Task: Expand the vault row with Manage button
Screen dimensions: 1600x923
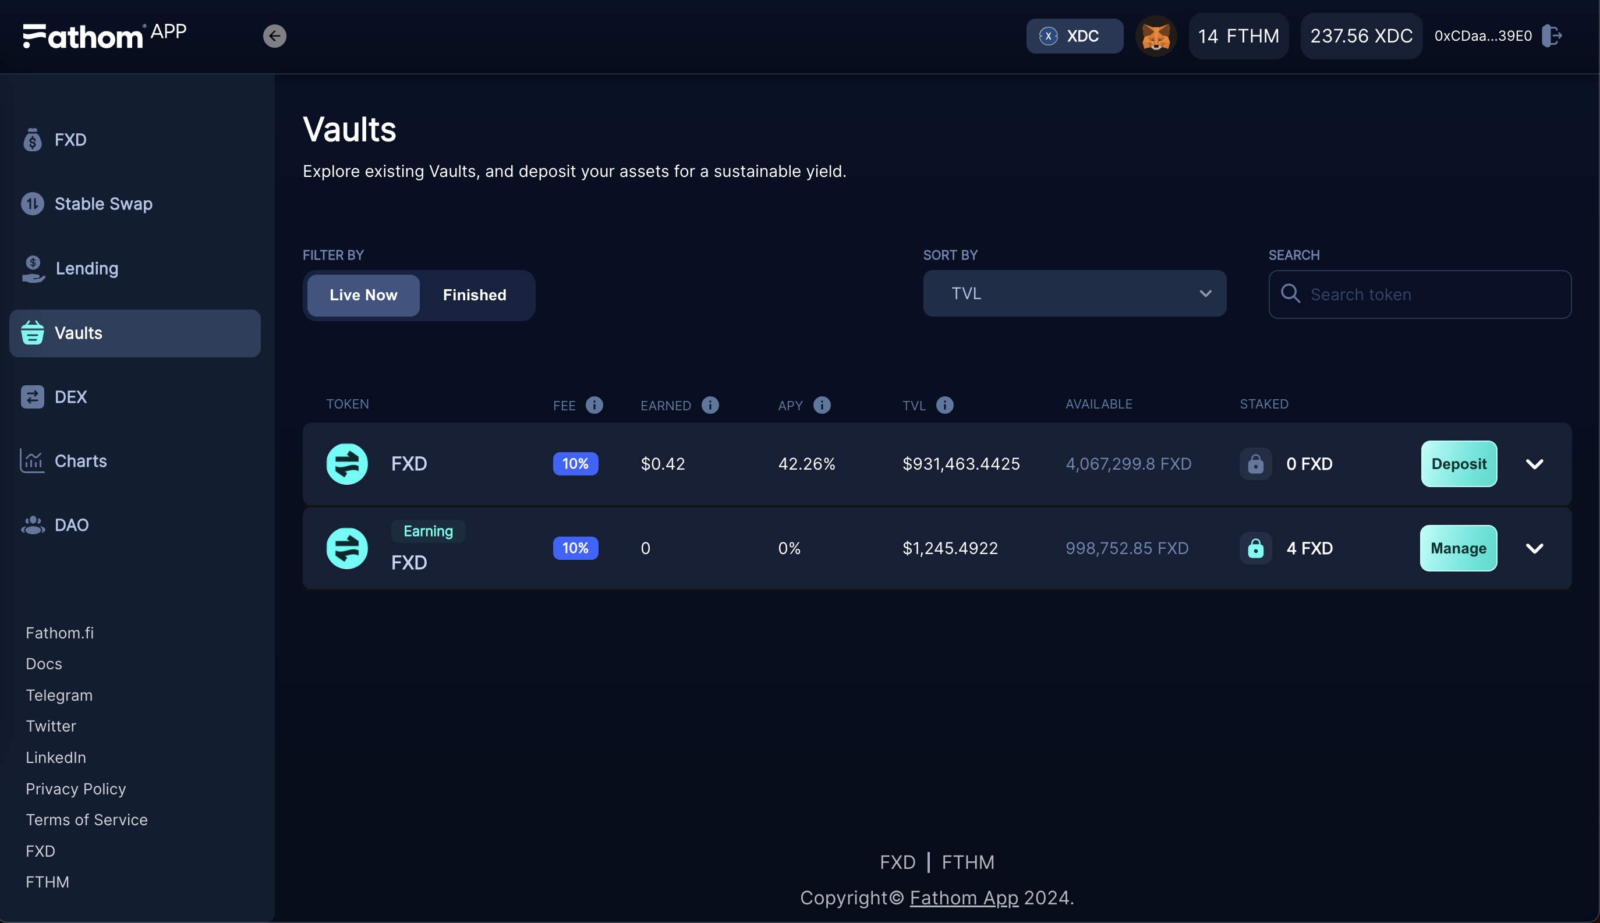Action: (x=1534, y=548)
